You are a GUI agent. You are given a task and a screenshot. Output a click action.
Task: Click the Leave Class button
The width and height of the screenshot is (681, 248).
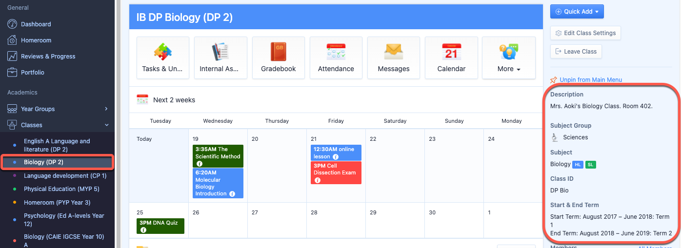pyautogui.click(x=576, y=51)
